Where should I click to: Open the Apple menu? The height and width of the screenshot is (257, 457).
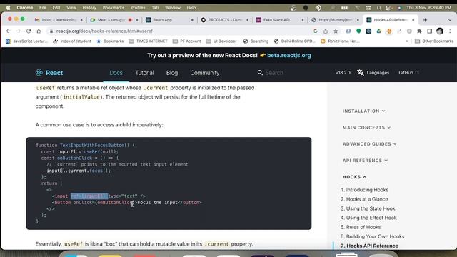[x=8, y=8]
